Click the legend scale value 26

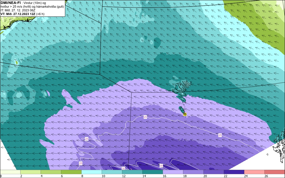[x=266, y=176]
